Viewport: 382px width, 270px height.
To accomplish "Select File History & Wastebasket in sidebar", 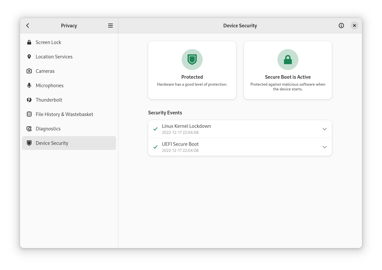I will pos(64,114).
